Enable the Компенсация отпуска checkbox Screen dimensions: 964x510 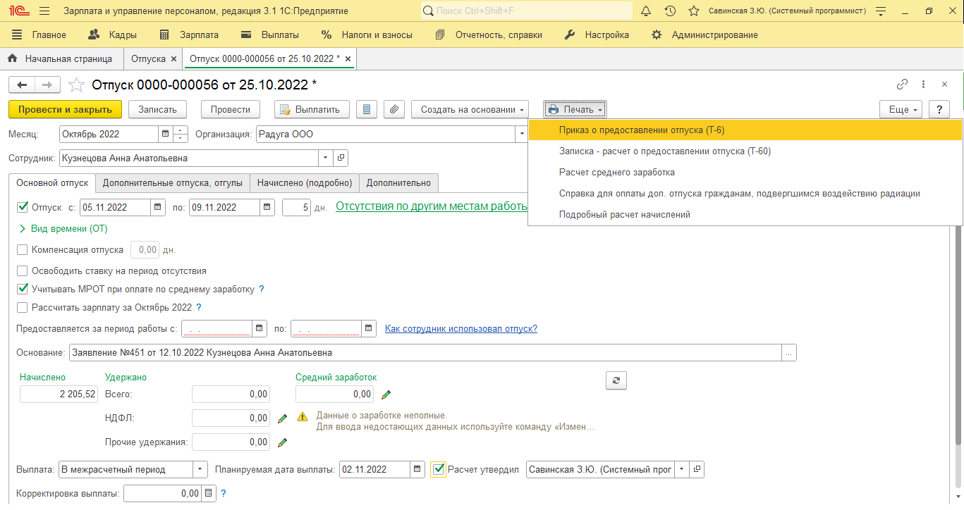[22, 249]
